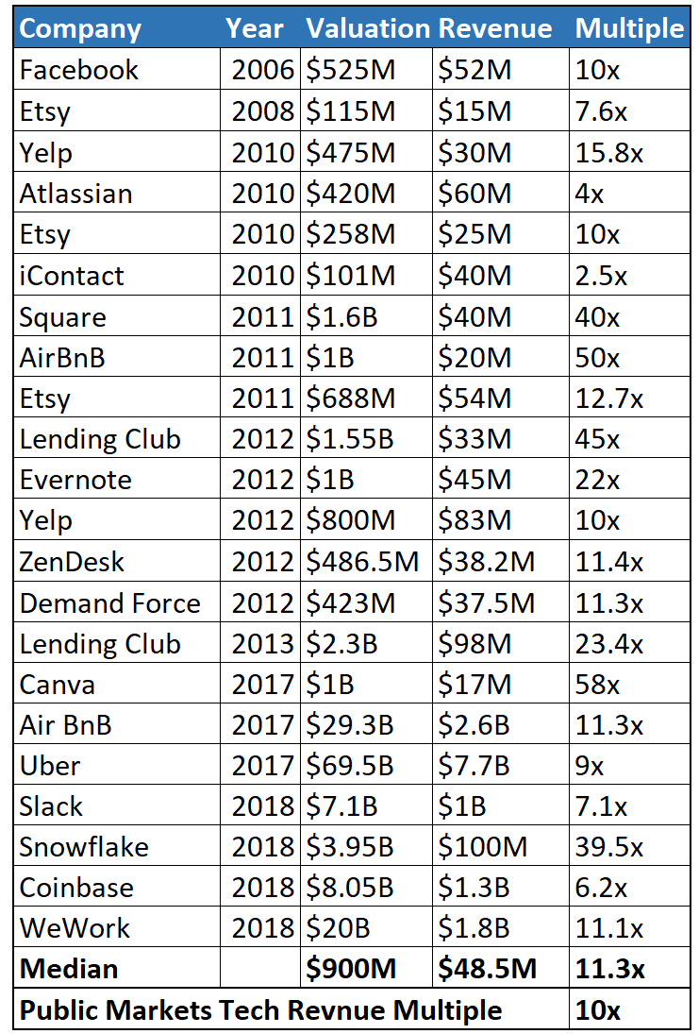Click the Revenue header cell
The width and height of the screenshot is (699, 1034).
497,28
